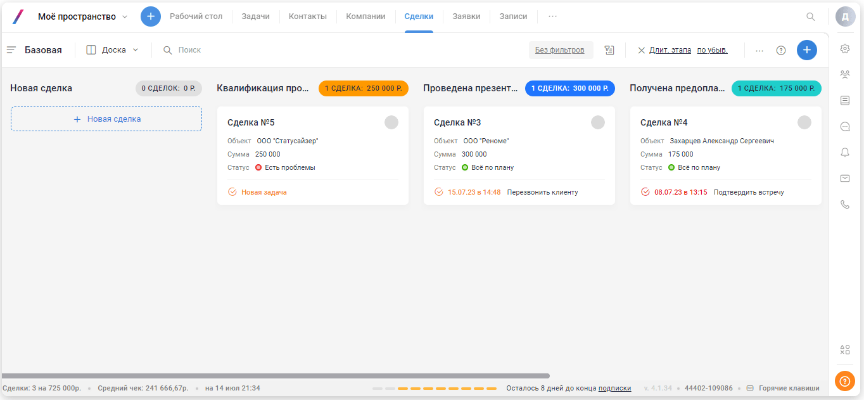Viewport: 864px width, 400px height.
Task: Create a deal via Новая сделка button
Action: 106,119
